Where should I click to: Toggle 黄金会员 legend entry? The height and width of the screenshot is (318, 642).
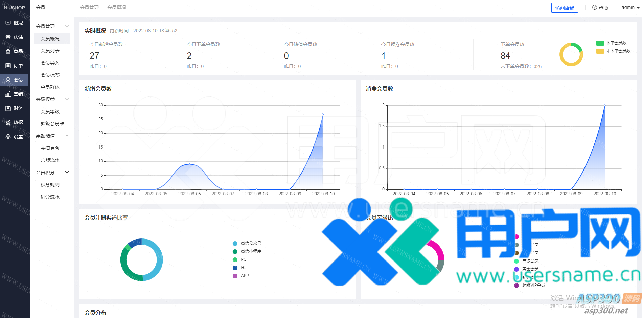click(526, 269)
